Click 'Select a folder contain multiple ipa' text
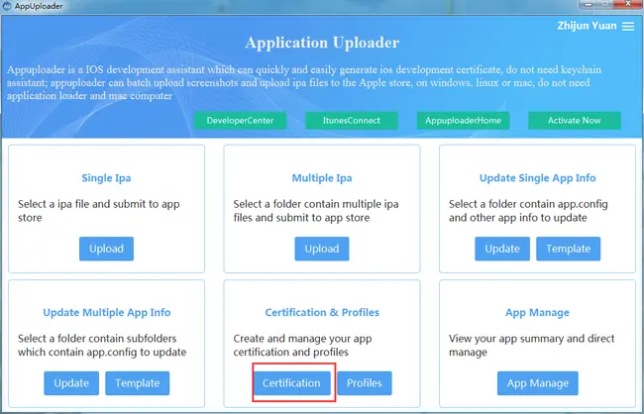 click(x=316, y=211)
